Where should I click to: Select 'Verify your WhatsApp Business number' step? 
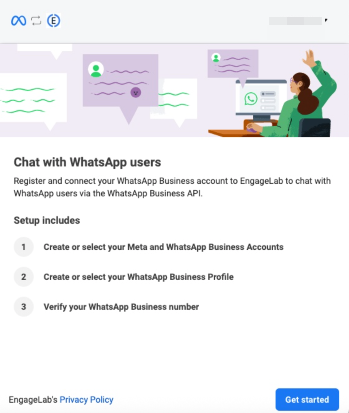click(x=121, y=307)
